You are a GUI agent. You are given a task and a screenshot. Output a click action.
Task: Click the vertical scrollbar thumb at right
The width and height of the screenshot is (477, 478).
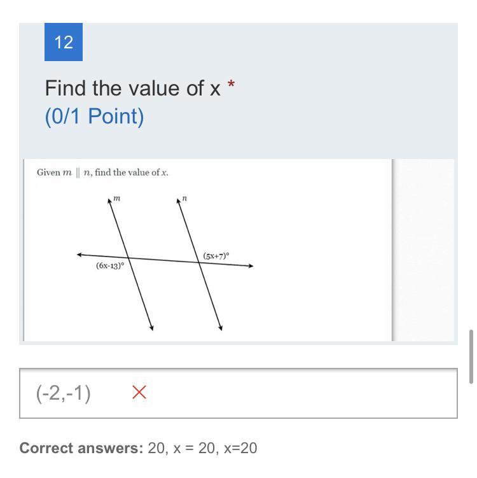point(471,356)
